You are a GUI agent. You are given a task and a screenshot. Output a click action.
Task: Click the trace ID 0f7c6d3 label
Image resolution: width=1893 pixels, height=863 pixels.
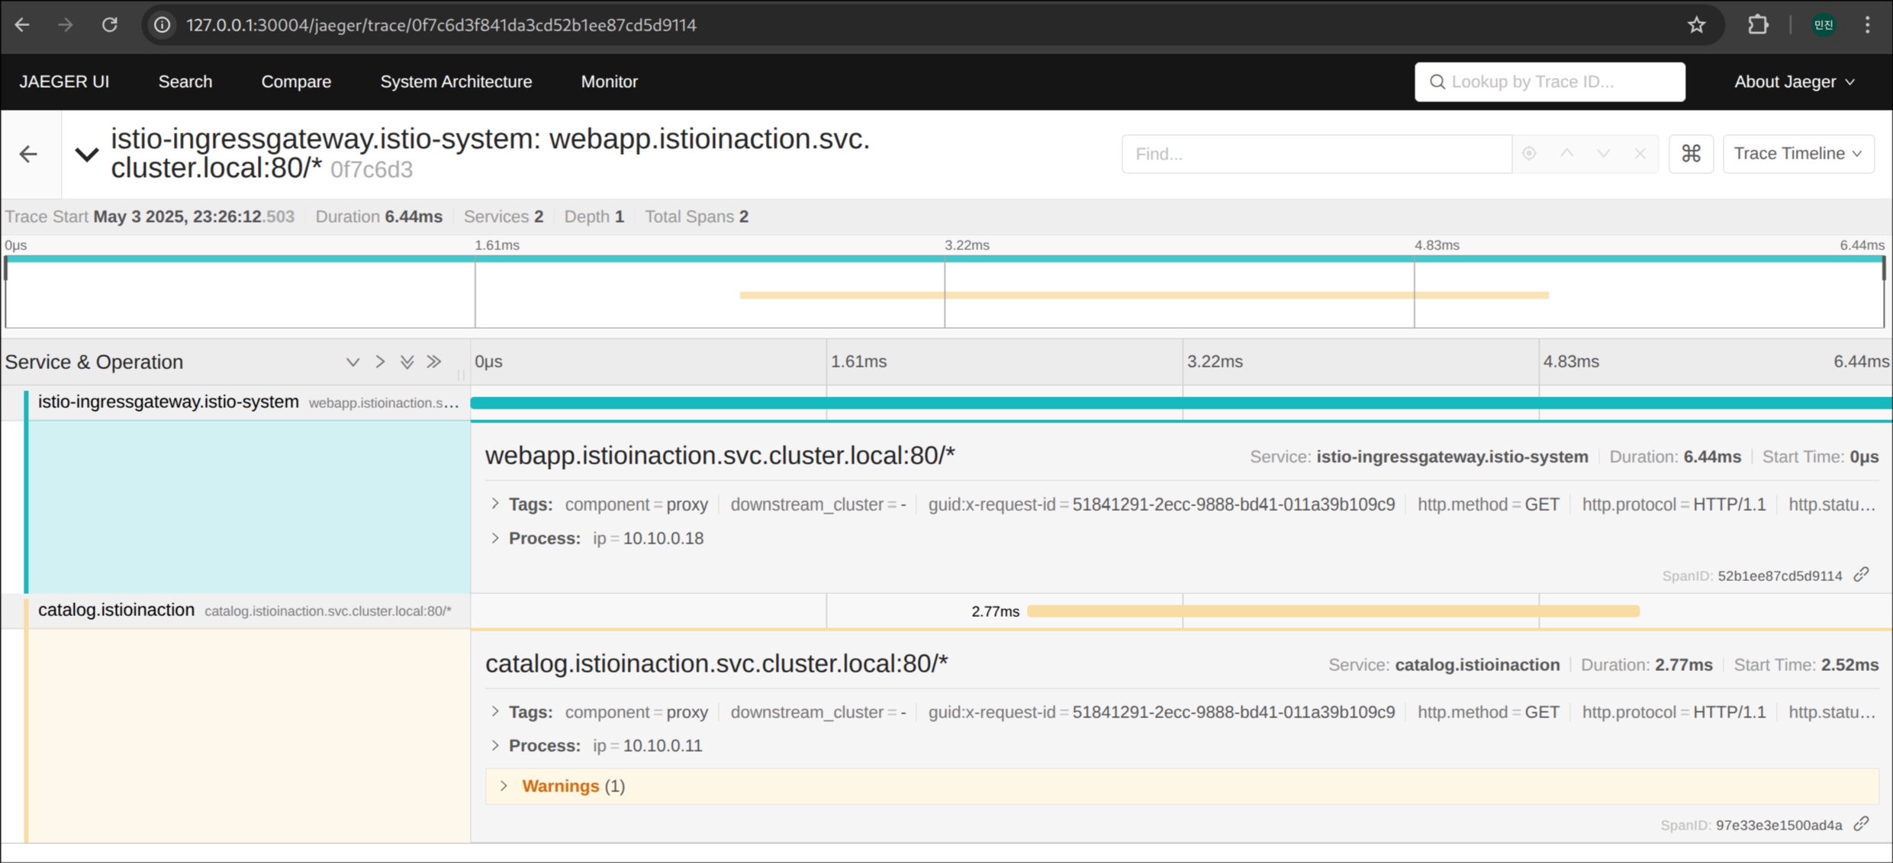[371, 169]
